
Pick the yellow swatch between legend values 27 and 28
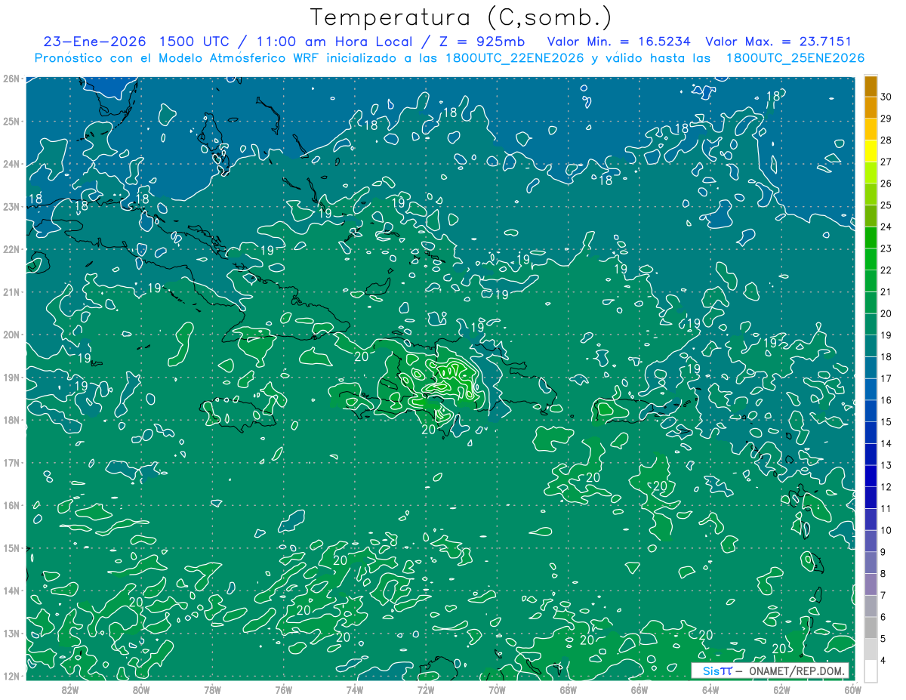[871, 151]
